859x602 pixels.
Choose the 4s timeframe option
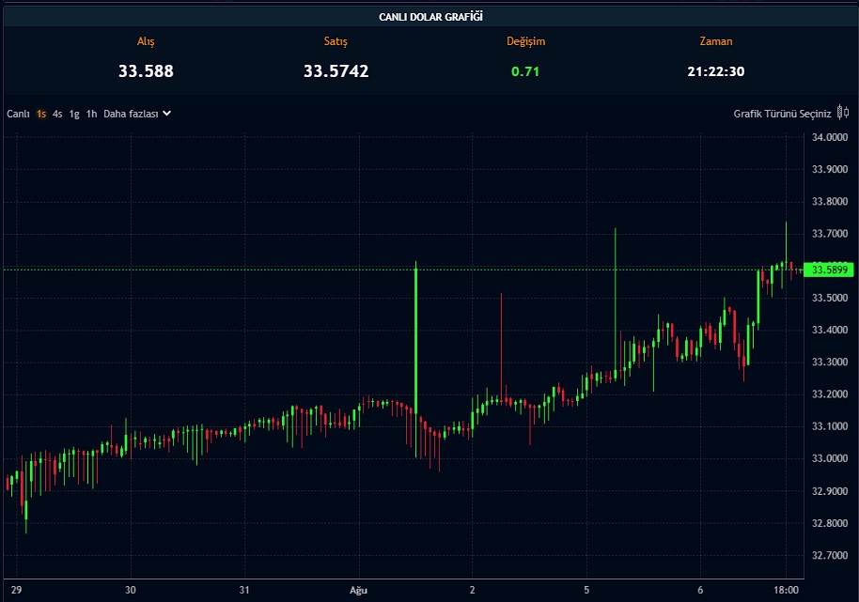pos(57,114)
